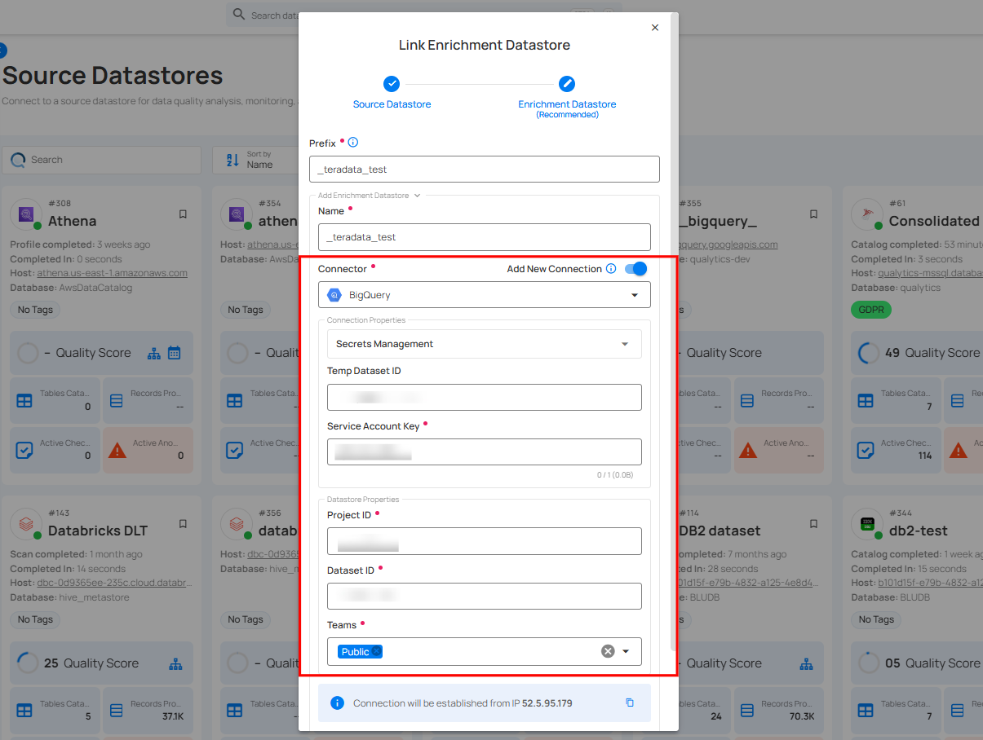Viewport: 983px width, 740px height.
Task: Bookmark the Athena datastore card
Action: [x=183, y=214]
